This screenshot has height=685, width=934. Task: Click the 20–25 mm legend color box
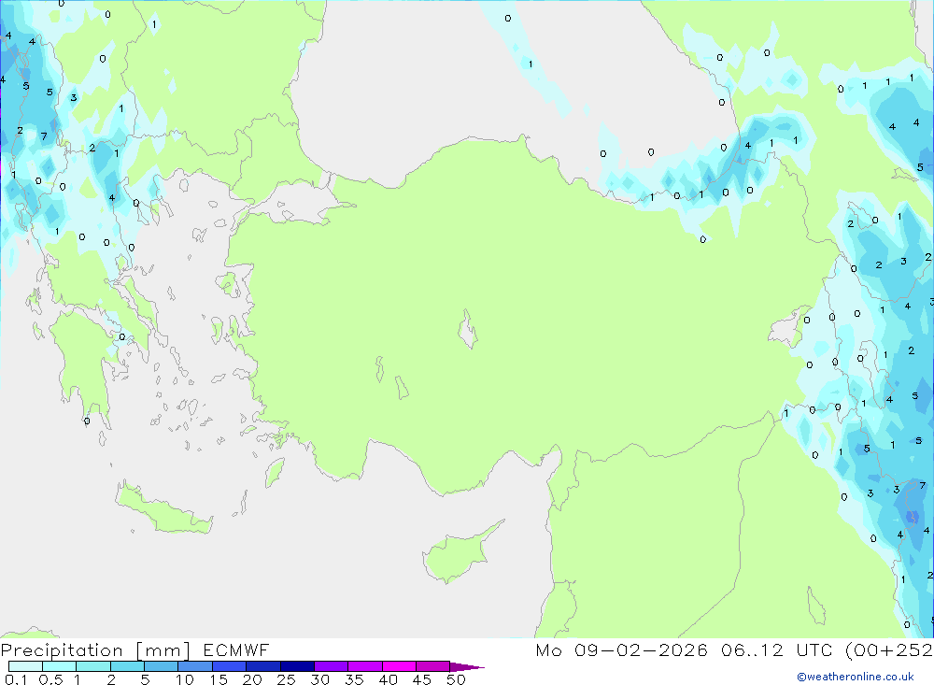[x=263, y=666]
